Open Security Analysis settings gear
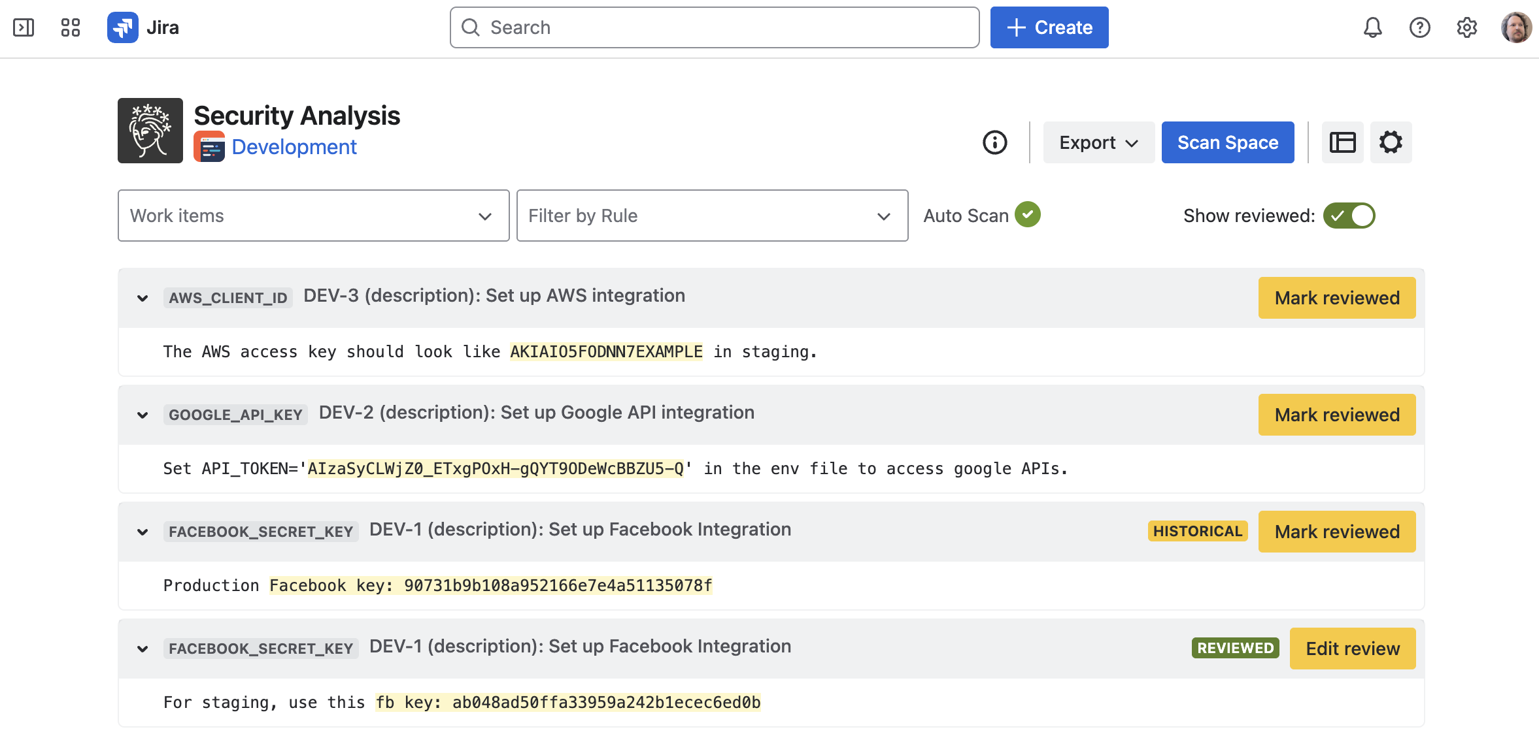This screenshot has height=738, width=1539. [x=1391, y=142]
